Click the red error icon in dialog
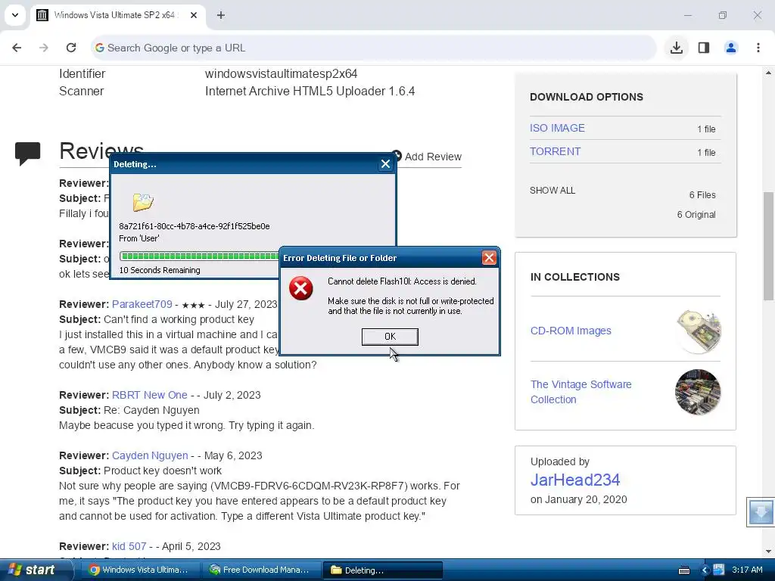Image resolution: width=775 pixels, height=581 pixels. (x=301, y=288)
